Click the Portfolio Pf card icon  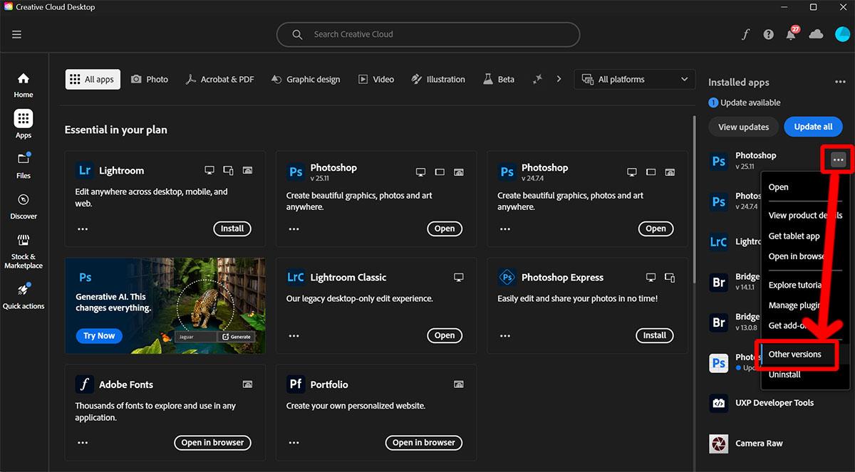click(x=296, y=384)
